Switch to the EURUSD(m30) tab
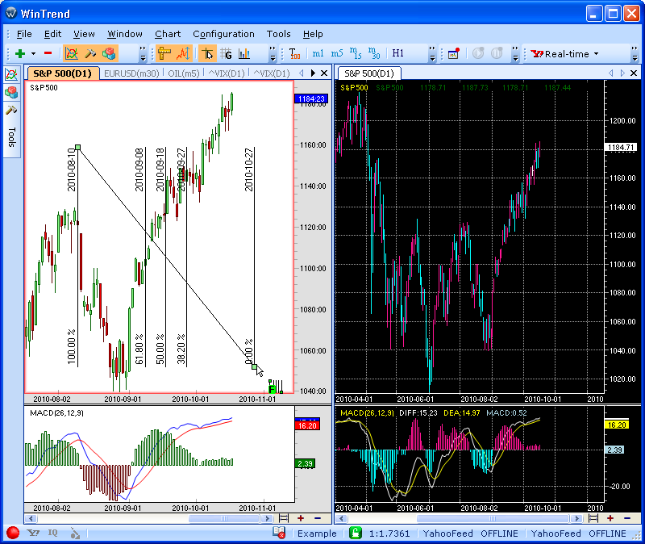Image resolution: width=645 pixels, height=544 pixels. coord(131,73)
